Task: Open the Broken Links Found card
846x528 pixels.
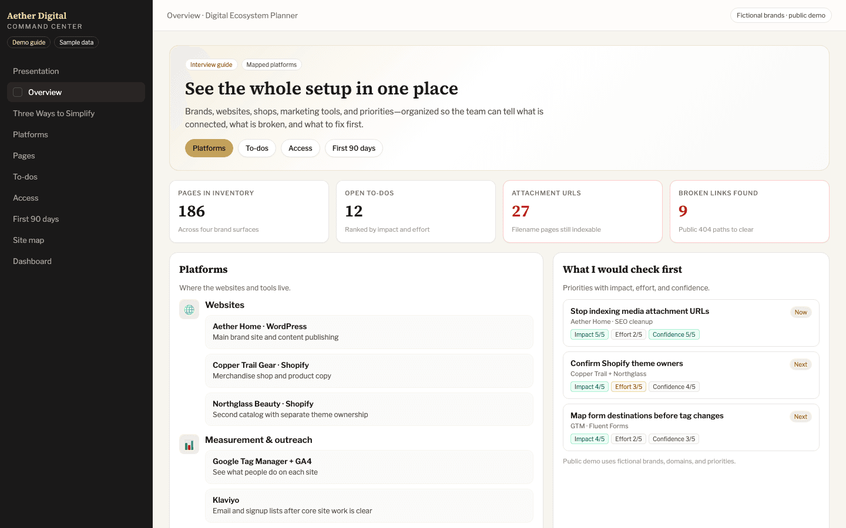Action: [x=750, y=211]
